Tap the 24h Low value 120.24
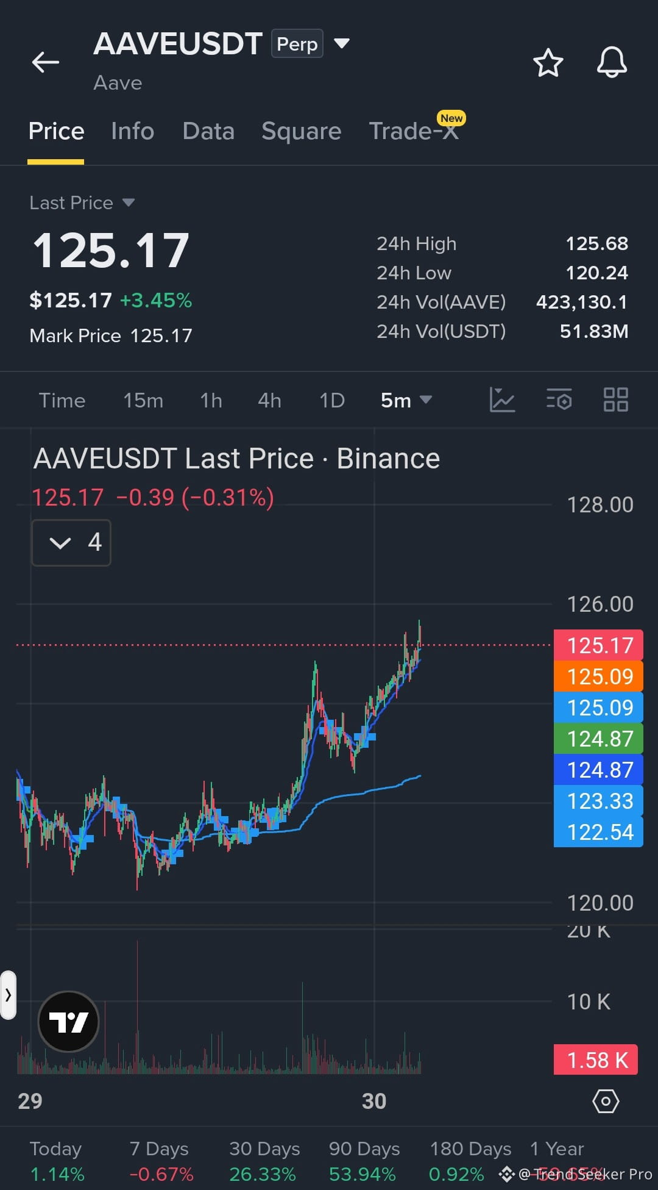This screenshot has height=1190, width=658. pos(596,273)
